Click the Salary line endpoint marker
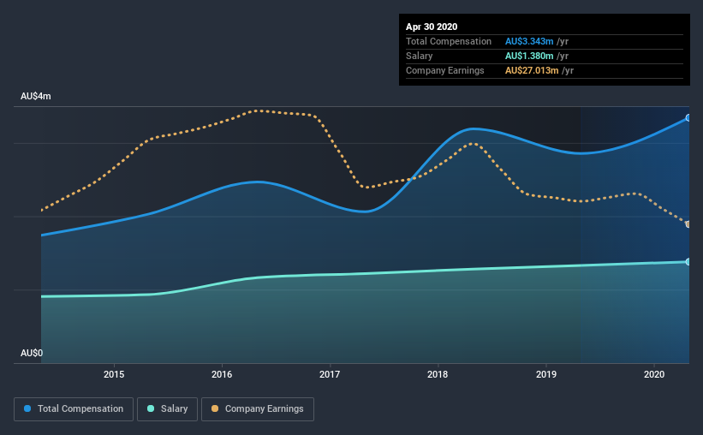The image size is (703, 435). [688, 261]
